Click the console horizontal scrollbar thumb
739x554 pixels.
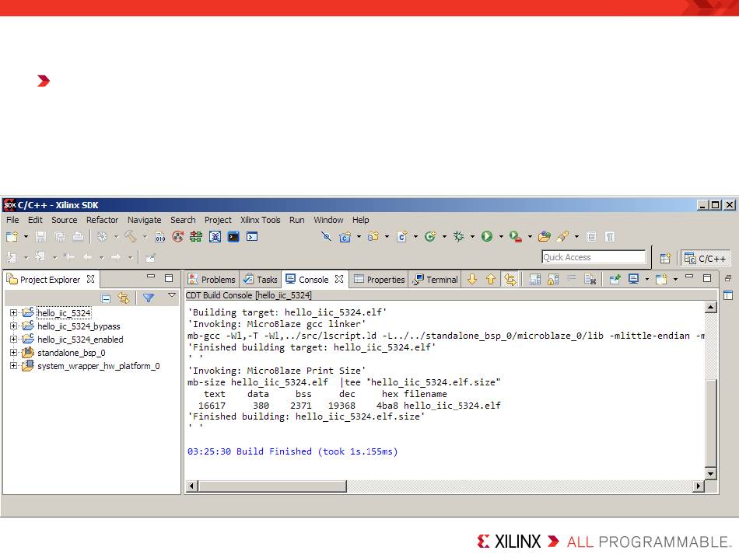[x=272, y=486]
